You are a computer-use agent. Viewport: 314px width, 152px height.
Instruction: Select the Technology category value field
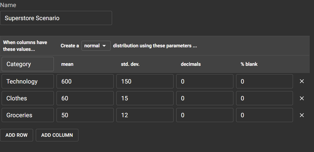[x=28, y=81]
